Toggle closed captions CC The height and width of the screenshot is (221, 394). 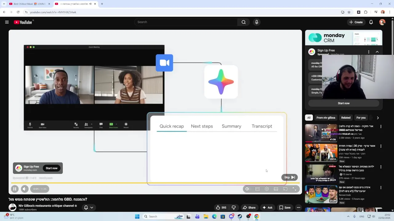pos(257,189)
